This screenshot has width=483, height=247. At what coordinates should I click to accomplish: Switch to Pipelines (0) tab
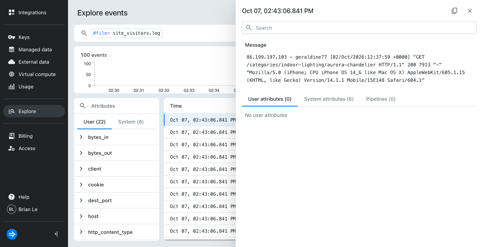click(x=381, y=99)
